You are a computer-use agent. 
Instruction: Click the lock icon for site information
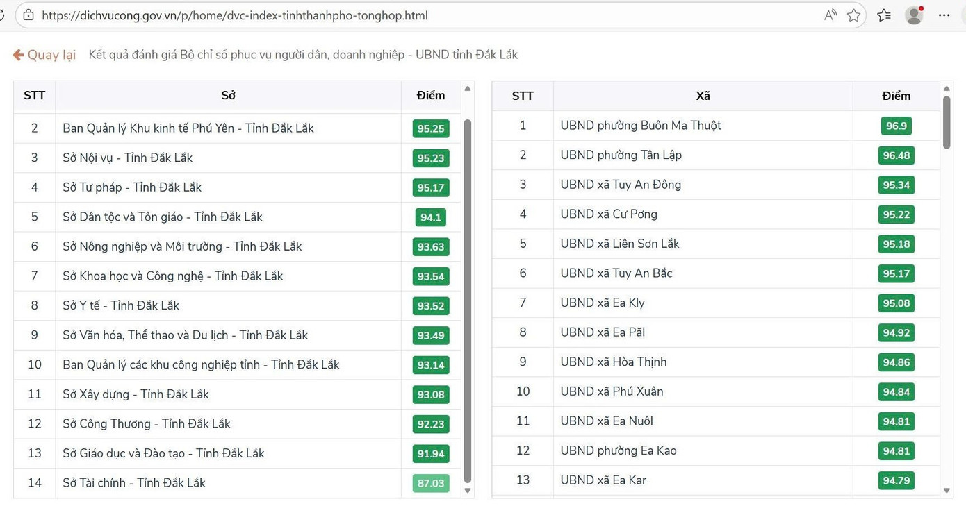tap(28, 15)
